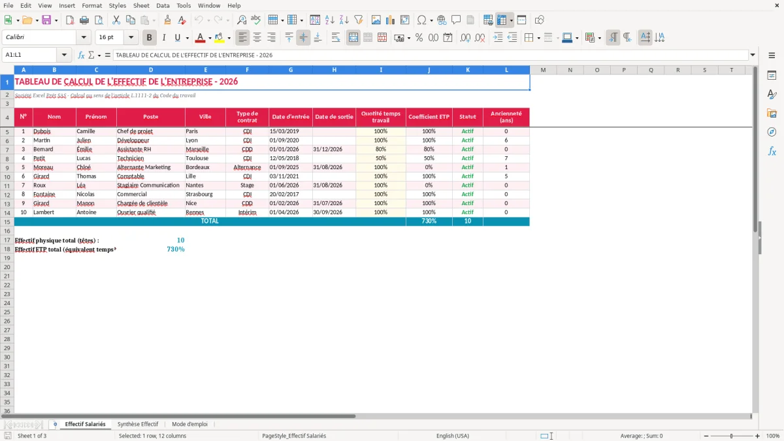
Task: Apply the red font color
Action: [201, 38]
